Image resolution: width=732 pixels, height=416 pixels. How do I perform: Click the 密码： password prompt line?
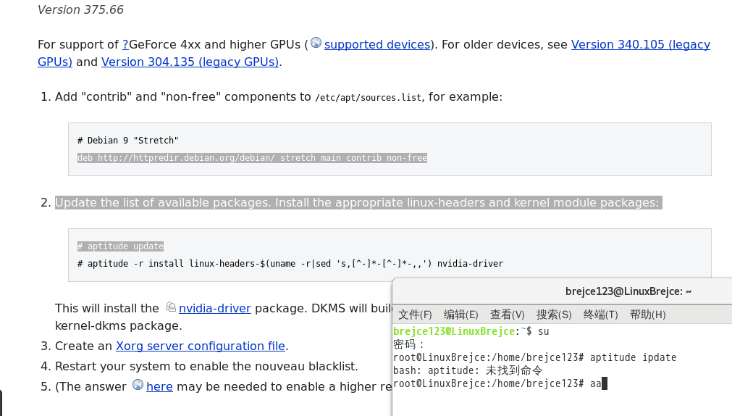(409, 344)
